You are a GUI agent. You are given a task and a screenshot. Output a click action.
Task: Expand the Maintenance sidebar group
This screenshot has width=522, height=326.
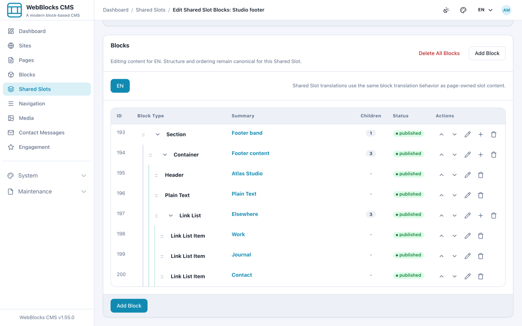[47, 192]
